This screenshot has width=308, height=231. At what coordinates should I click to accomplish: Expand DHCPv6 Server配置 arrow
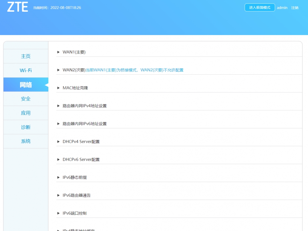pyautogui.click(x=58, y=159)
